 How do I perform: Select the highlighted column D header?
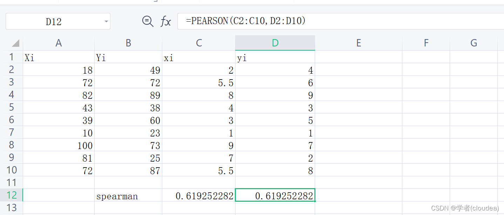coord(275,43)
